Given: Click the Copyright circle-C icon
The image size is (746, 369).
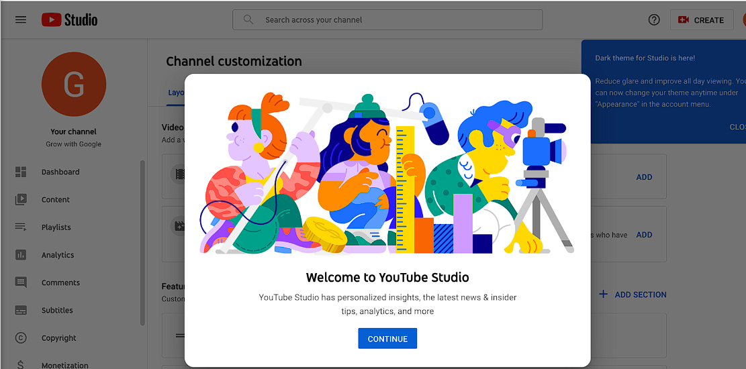Looking at the screenshot, I should 20,337.
